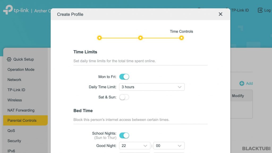Click the tp-link logo icon
272x153 pixels.
pyautogui.click(x=8, y=10)
